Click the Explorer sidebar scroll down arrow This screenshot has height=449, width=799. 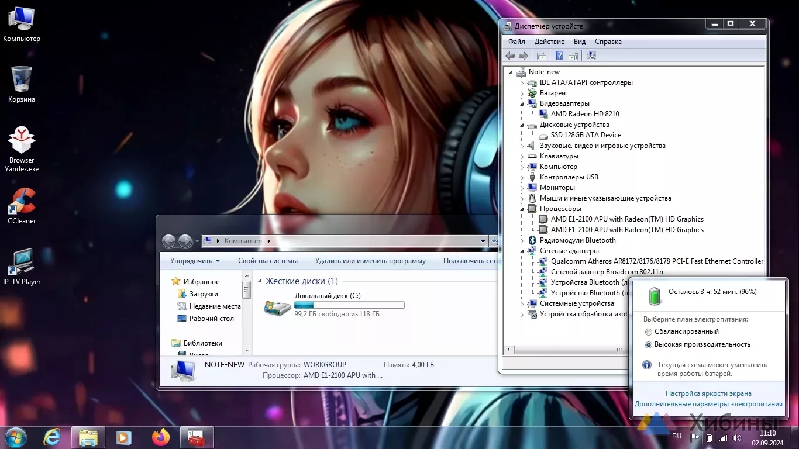coord(246,351)
